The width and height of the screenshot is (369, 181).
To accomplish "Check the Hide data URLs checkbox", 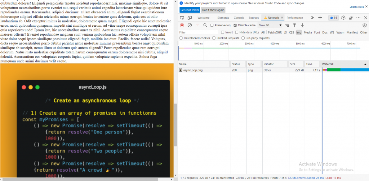I will [237, 32].
